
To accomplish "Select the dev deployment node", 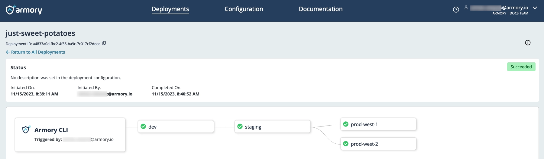I will point(176,127).
